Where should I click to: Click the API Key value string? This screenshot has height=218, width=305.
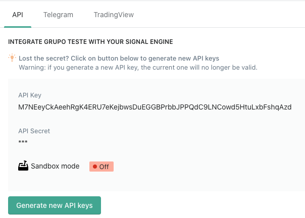155,107
